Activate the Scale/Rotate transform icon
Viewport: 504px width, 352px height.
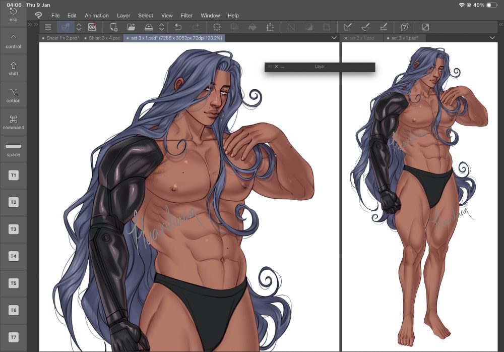pyautogui.click(x=270, y=27)
